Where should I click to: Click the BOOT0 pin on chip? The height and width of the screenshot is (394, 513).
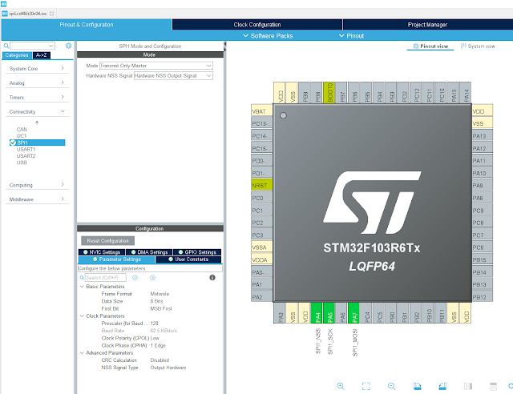pos(329,93)
